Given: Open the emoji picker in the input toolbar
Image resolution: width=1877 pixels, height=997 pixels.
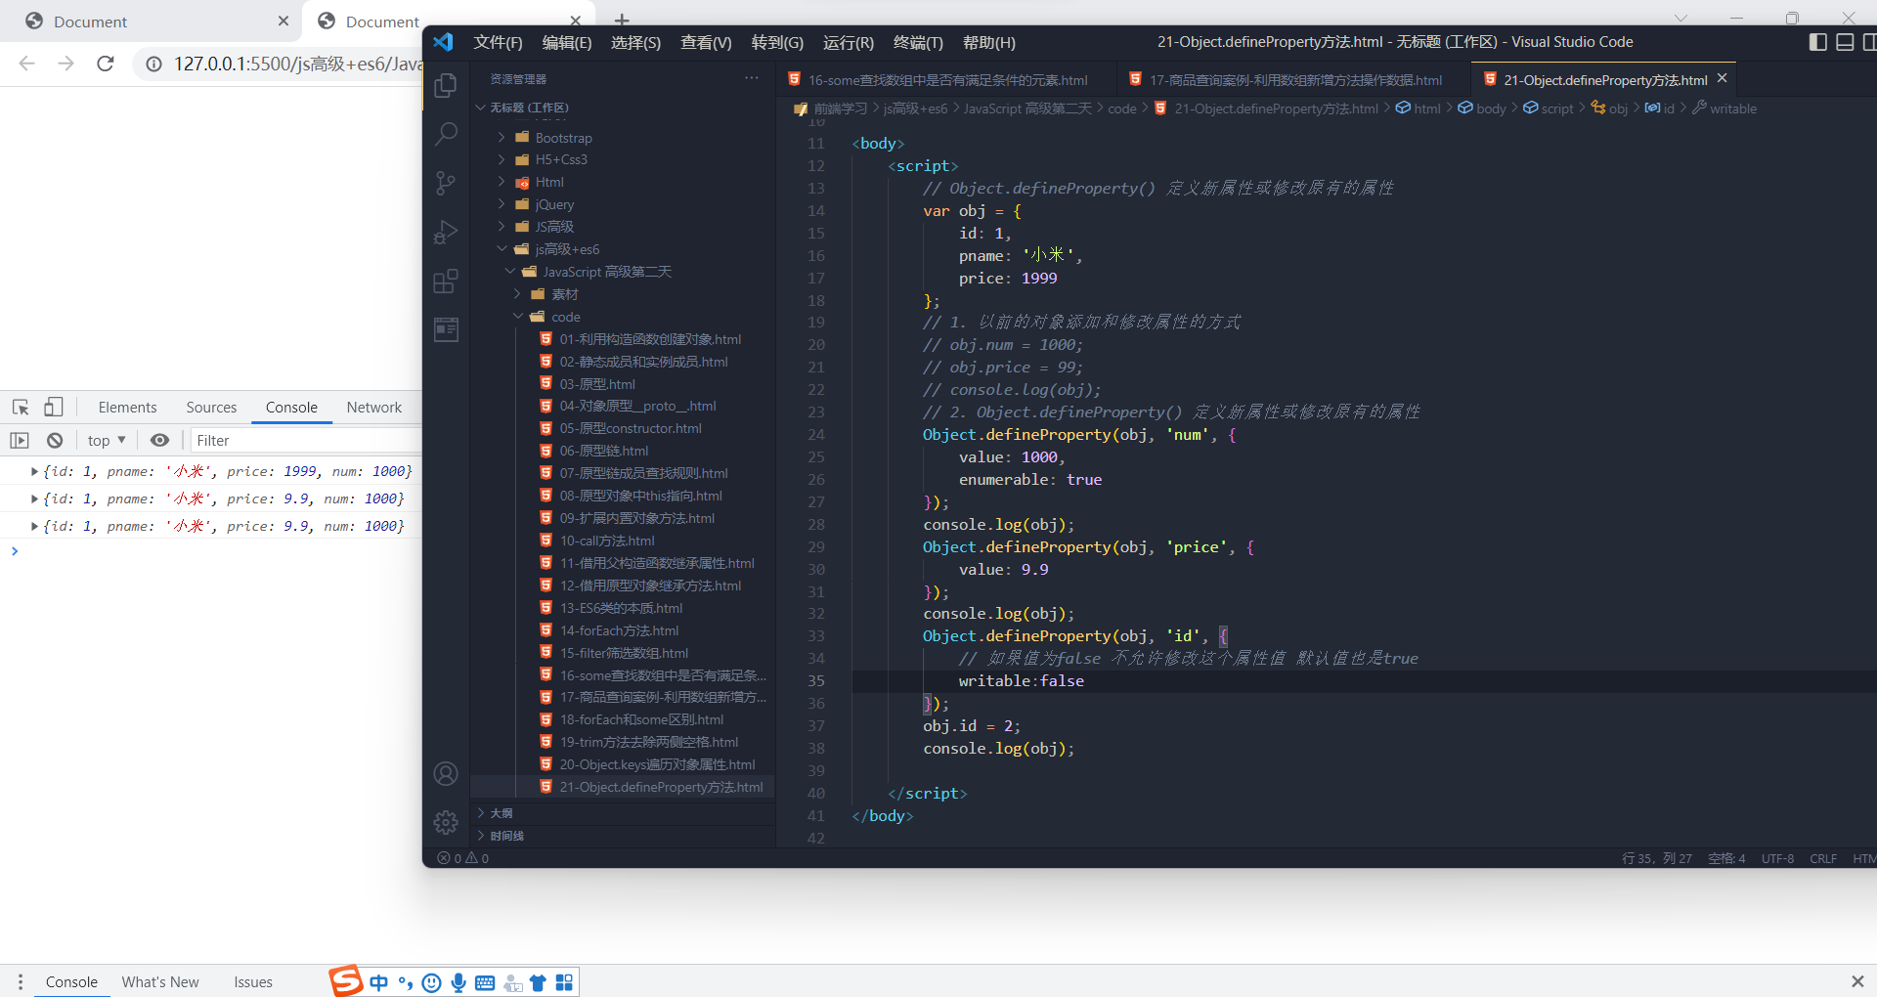Looking at the screenshot, I should [x=431, y=982].
